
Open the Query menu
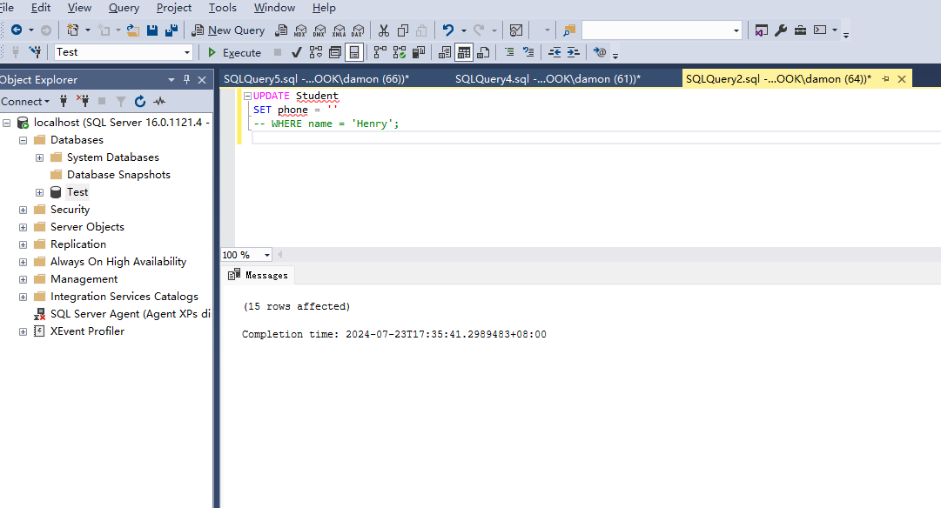(x=124, y=8)
